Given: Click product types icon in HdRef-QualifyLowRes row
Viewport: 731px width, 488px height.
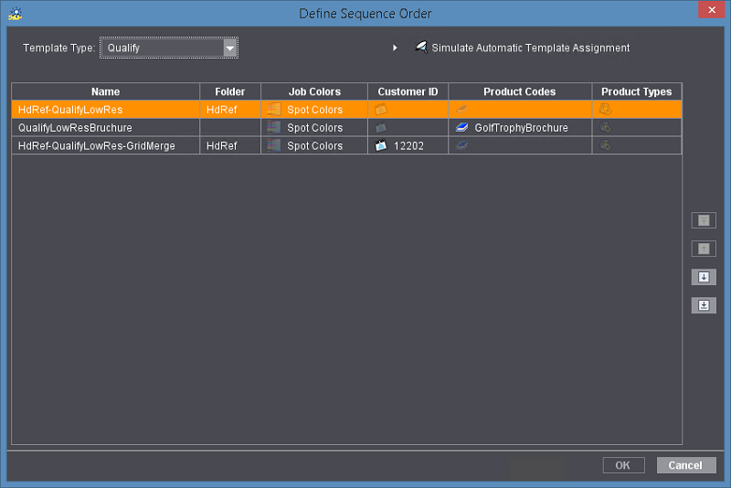Looking at the screenshot, I should pos(605,110).
